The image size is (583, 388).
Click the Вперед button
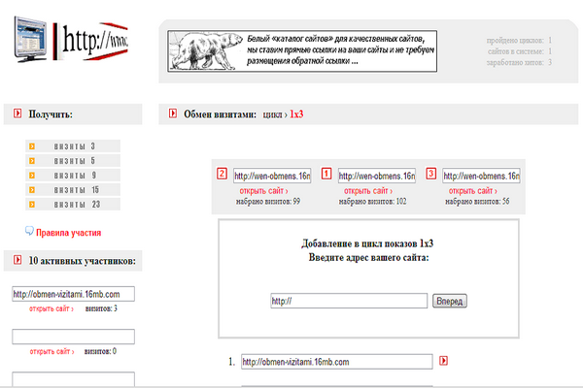click(x=450, y=301)
